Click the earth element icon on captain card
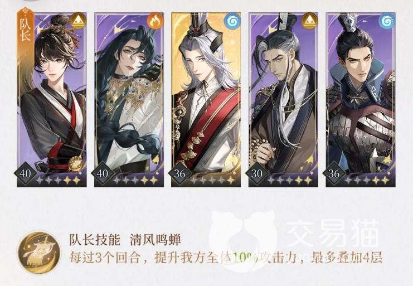The height and width of the screenshot is (286, 413). 77,21
